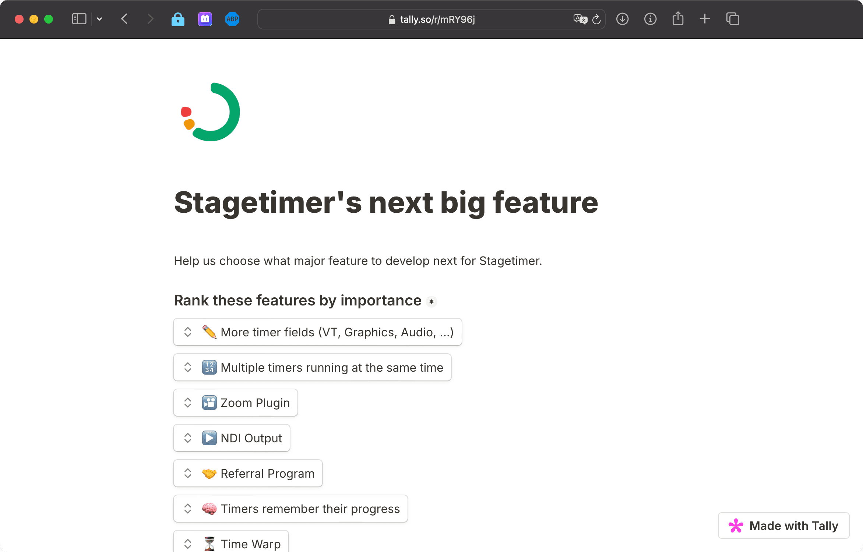Click the green full-screen window button
This screenshot has width=863, height=552.
coord(49,19)
